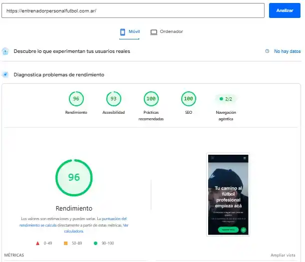Click Diagnostica problemas de rendimiento heading

[x=59, y=75]
